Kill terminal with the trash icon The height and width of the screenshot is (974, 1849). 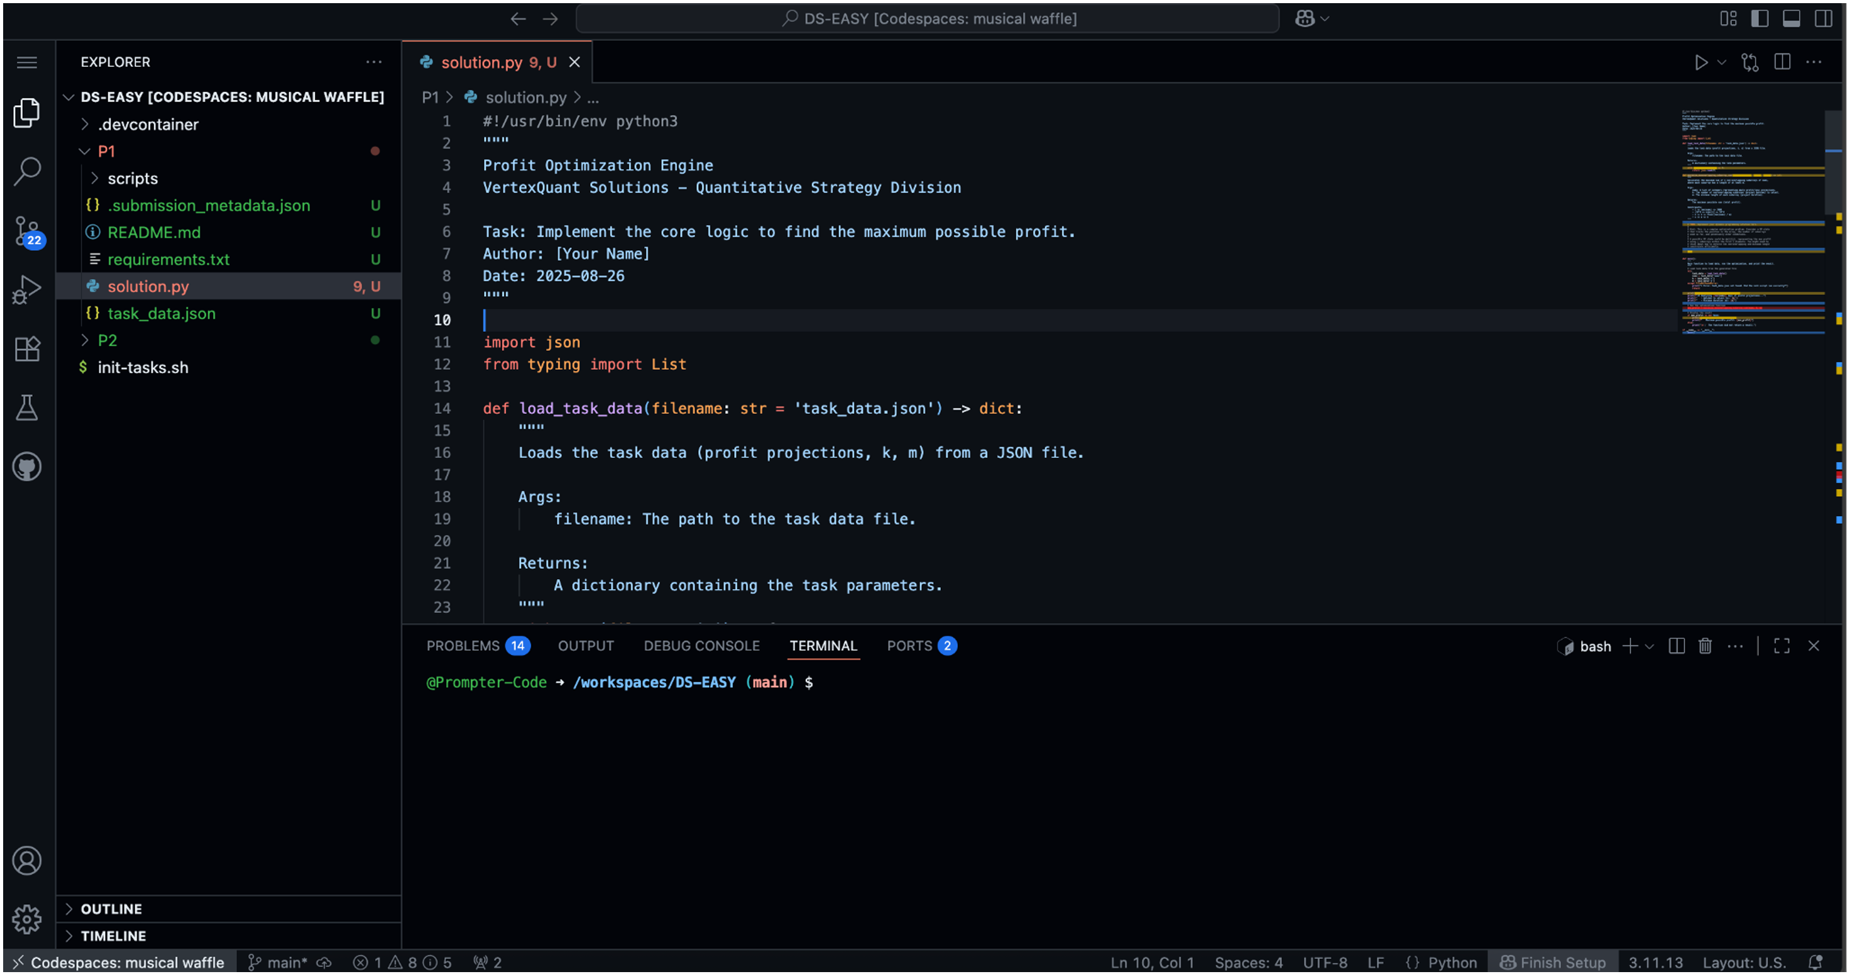pyautogui.click(x=1705, y=646)
